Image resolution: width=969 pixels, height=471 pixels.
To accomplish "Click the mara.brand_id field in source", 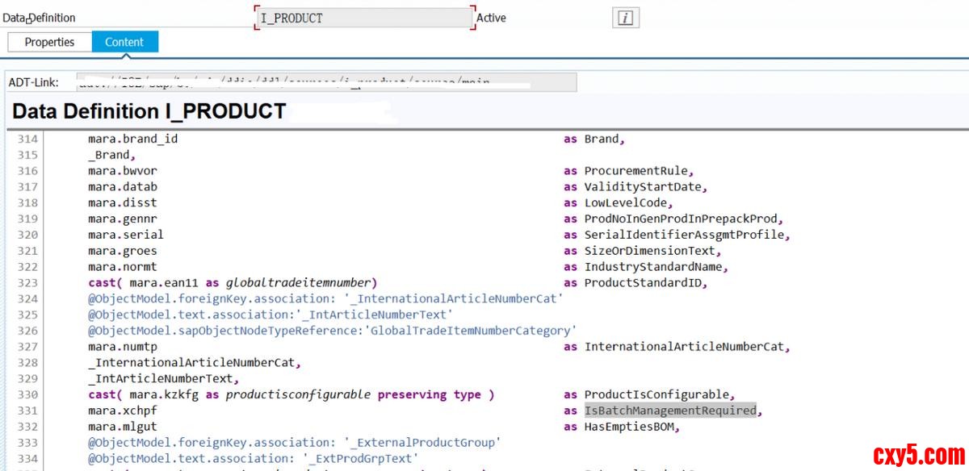I will click(x=133, y=139).
